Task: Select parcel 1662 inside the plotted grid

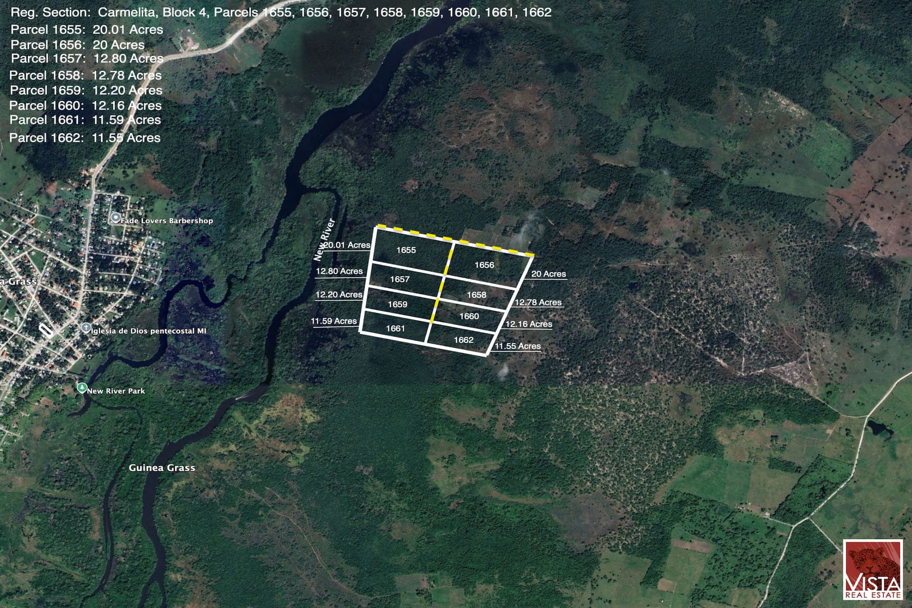Action: tap(463, 340)
